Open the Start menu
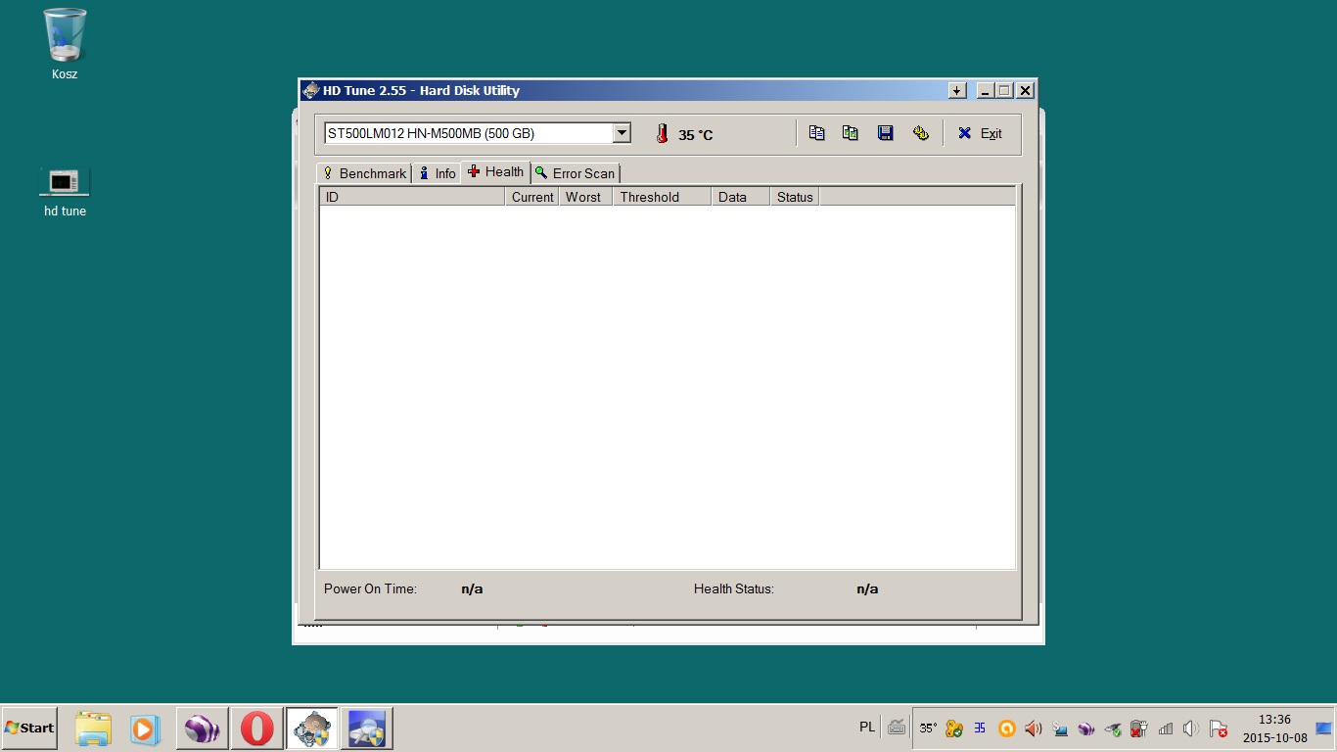Image resolution: width=1337 pixels, height=752 pixels. pyautogui.click(x=29, y=728)
